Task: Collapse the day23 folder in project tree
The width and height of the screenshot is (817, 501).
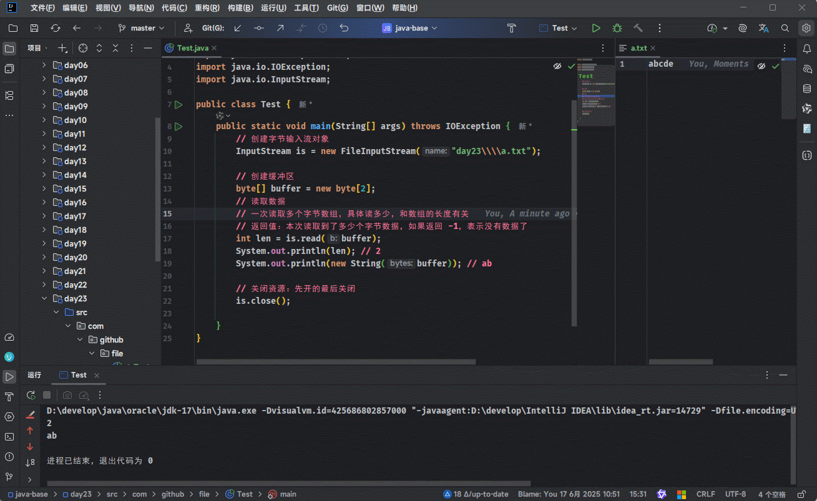Action: tap(44, 299)
